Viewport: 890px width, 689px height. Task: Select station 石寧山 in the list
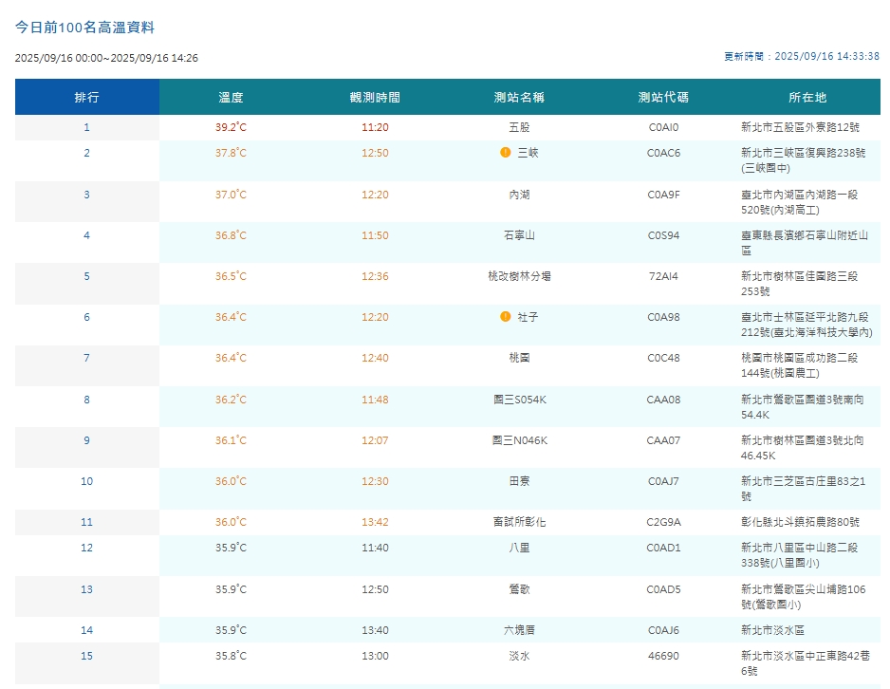[519, 235]
